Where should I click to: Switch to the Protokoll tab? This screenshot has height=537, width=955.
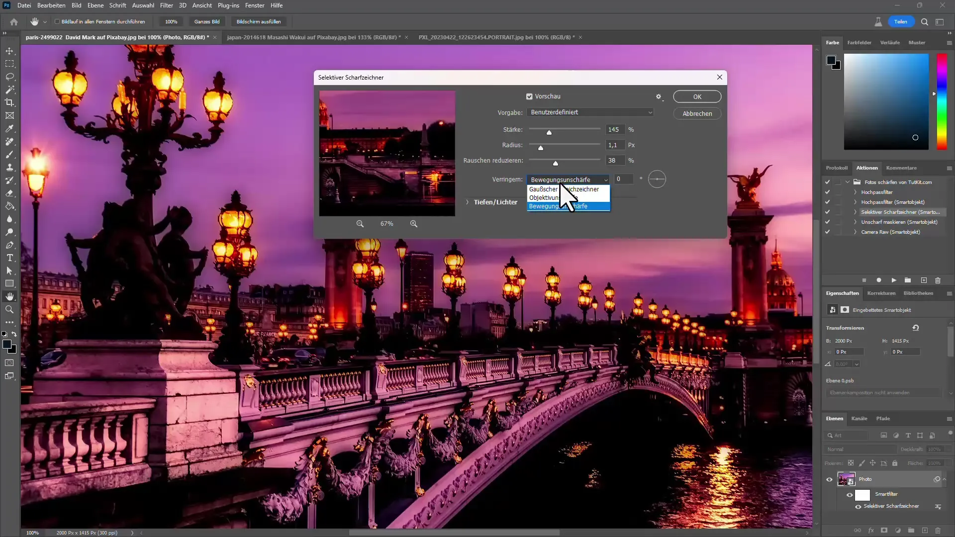pos(837,168)
